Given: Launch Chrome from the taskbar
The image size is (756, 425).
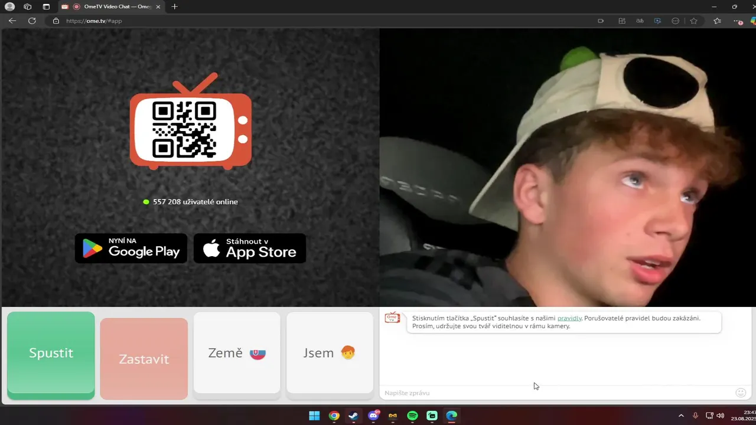Looking at the screenshot, I should tap(334, 416).
